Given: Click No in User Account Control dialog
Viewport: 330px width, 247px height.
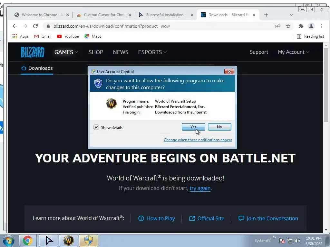Looking at the screenshot, I should [x=219, y=127].
